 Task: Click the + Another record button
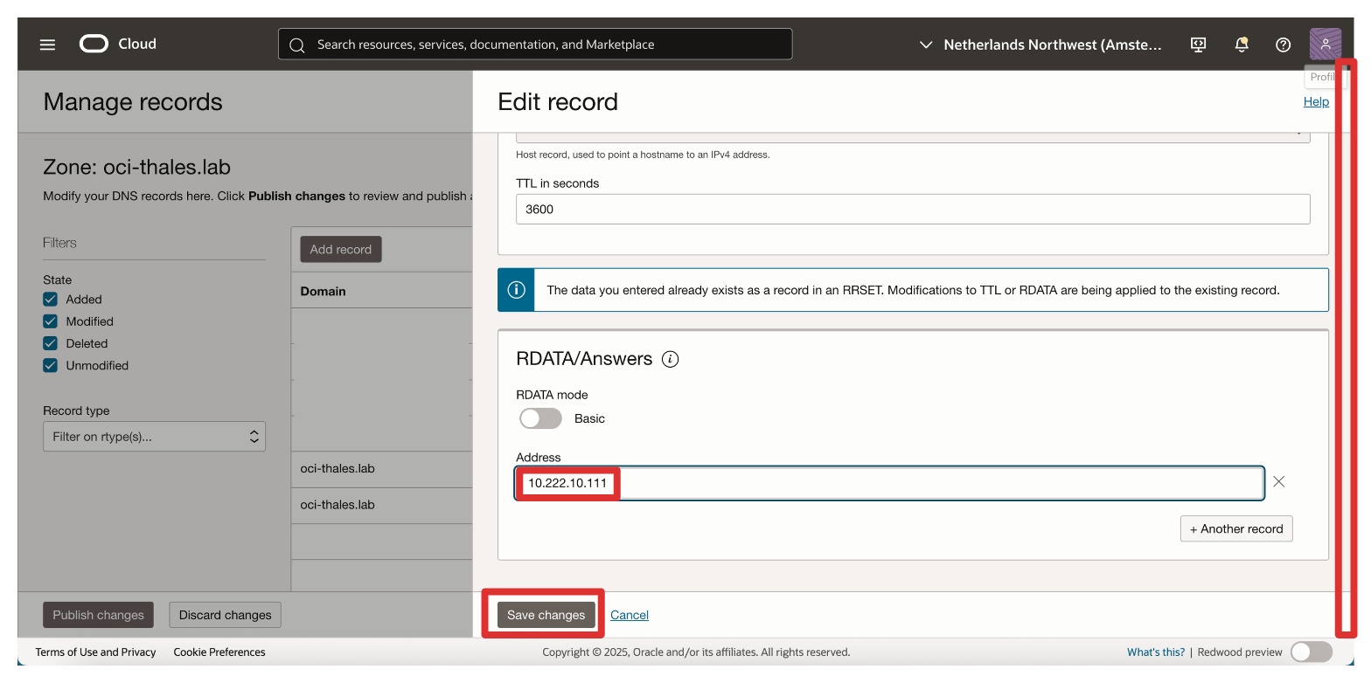coord(1235,528)
